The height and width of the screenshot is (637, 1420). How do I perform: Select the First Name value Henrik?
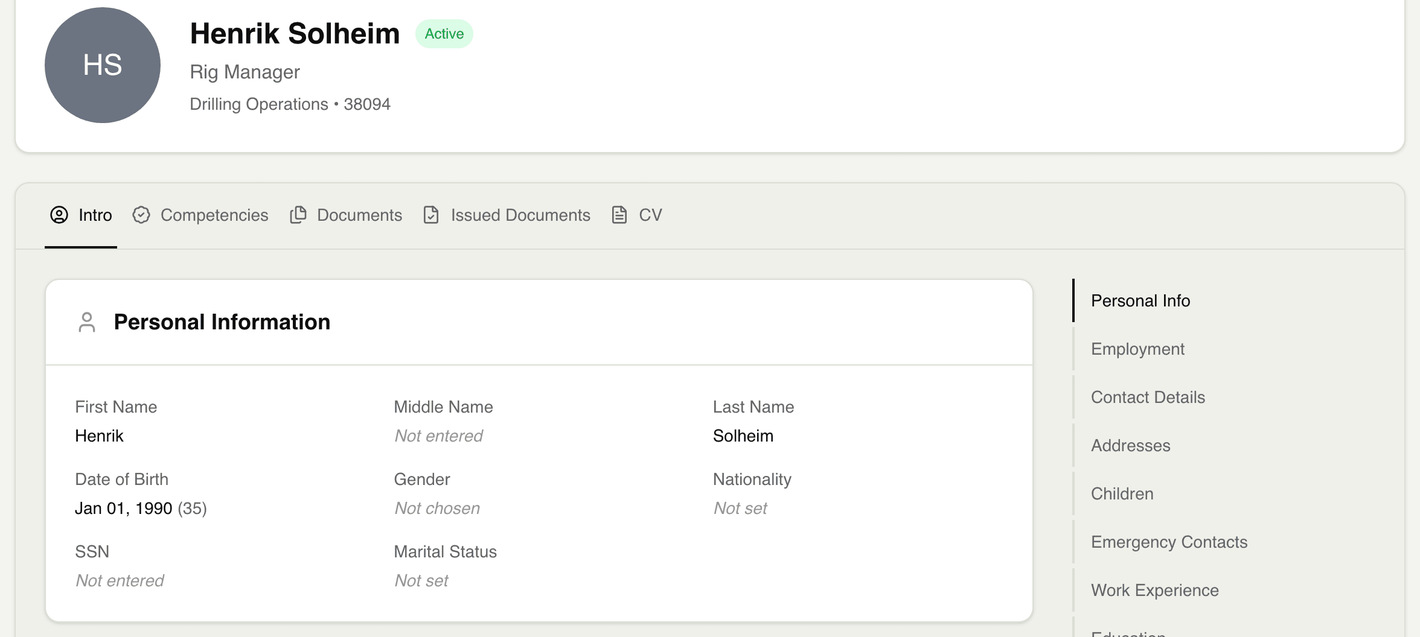[x=99, y=436]
